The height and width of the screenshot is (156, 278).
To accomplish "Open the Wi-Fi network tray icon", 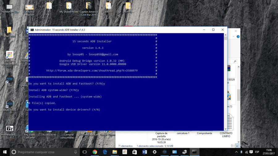I will (246, 152).
